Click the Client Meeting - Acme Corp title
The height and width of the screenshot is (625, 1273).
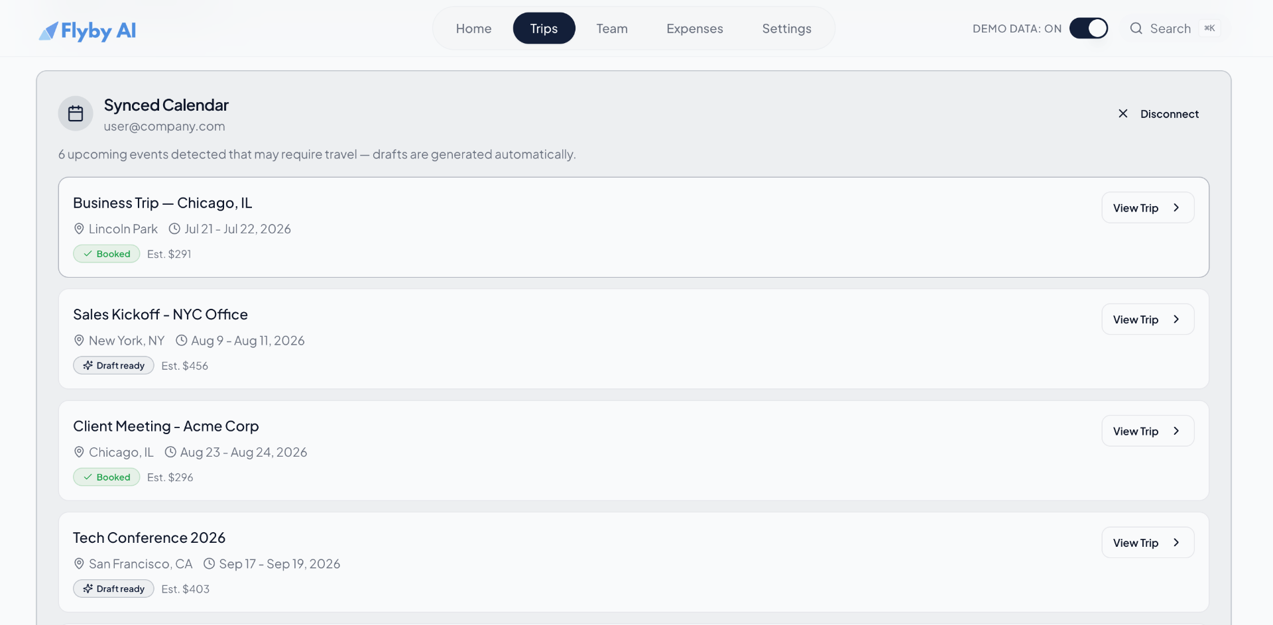click(x=166, y=427)
